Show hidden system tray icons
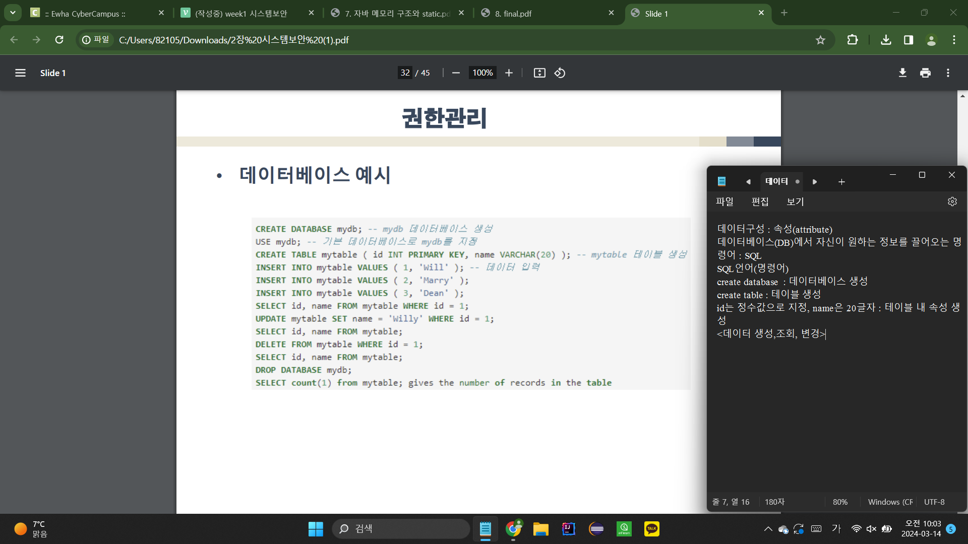This screenshot has height=544, width=968. (768, 529)
